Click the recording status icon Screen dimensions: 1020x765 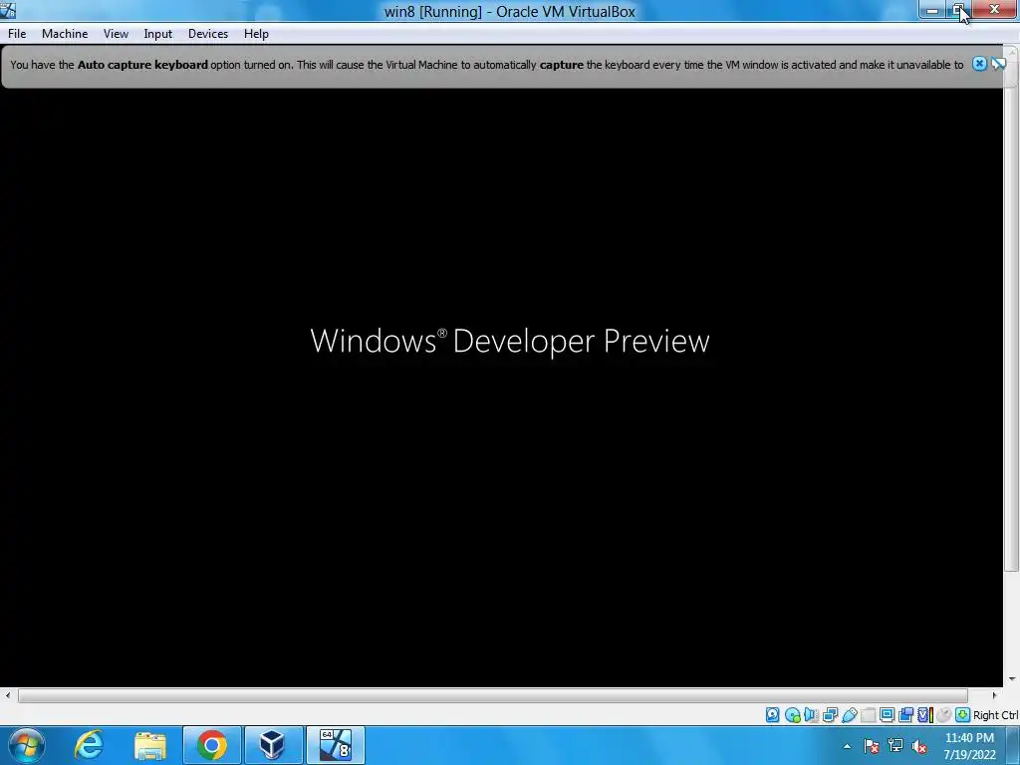pyautogui.click(x=905, y=715)
